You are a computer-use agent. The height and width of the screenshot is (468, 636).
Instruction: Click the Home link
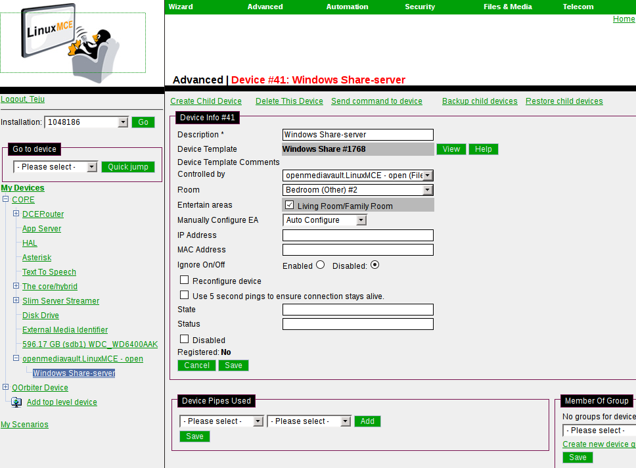click(624, 18)
